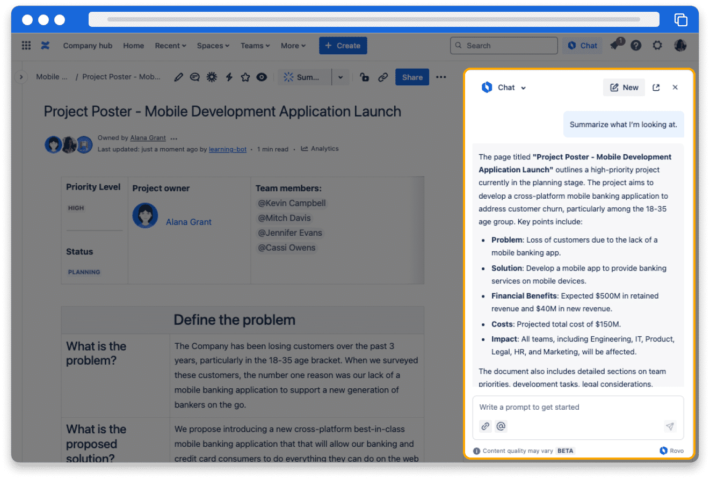
Task: Open Company hub
Action: coord(88,46)
